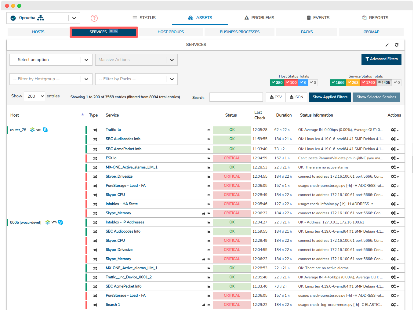Expand the Massive Actions dropdown
Screen dimensions: 414x312
point(136,60)
